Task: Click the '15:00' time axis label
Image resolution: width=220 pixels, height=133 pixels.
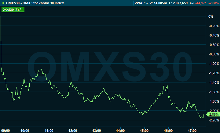Action: click(x=144, y=131)
